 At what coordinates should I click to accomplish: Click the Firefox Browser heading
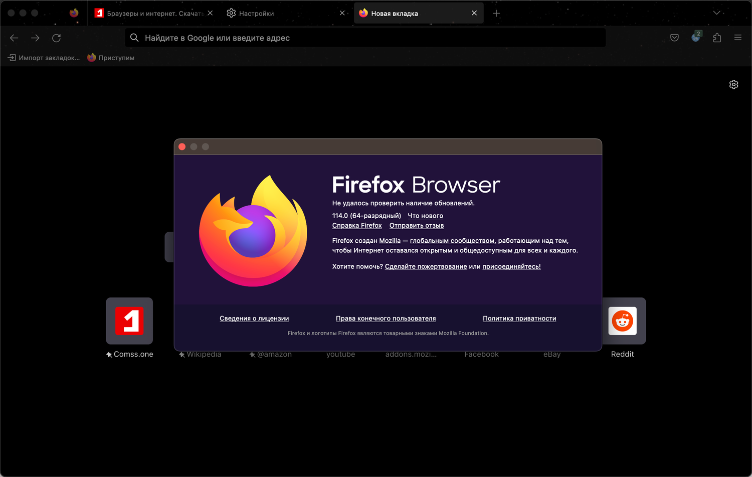(416, 185)
